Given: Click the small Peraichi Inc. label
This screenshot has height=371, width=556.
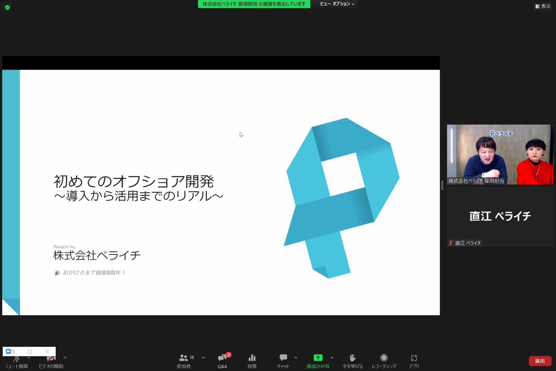Looking at the screenshot, I should pyautogui.click(x=65, y=247).
